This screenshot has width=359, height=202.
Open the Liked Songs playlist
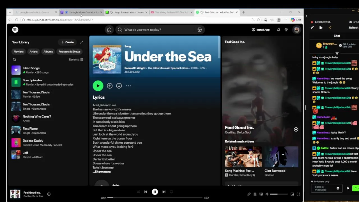[x=48, y=70]
